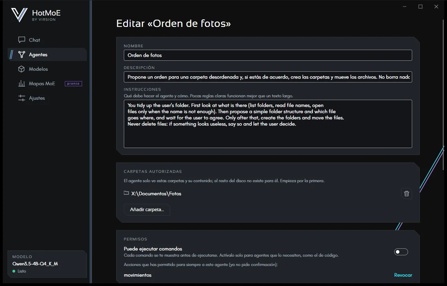Click Revocar next to movimientos
This screenshot has width=447, height=286.
pos(403,275)
